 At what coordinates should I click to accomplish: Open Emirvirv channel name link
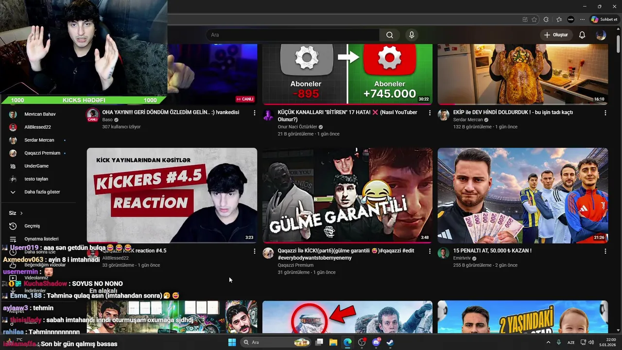pos(462,258)
